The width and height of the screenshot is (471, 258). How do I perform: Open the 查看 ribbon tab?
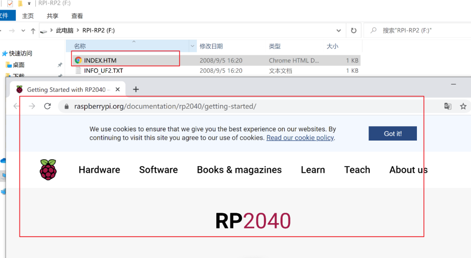[77, 16]
